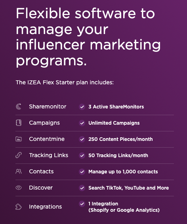Click the checkmark beside 250 Content Pieces/month
The height and width of the screenshot is (224, 187).
click(82, 139)
